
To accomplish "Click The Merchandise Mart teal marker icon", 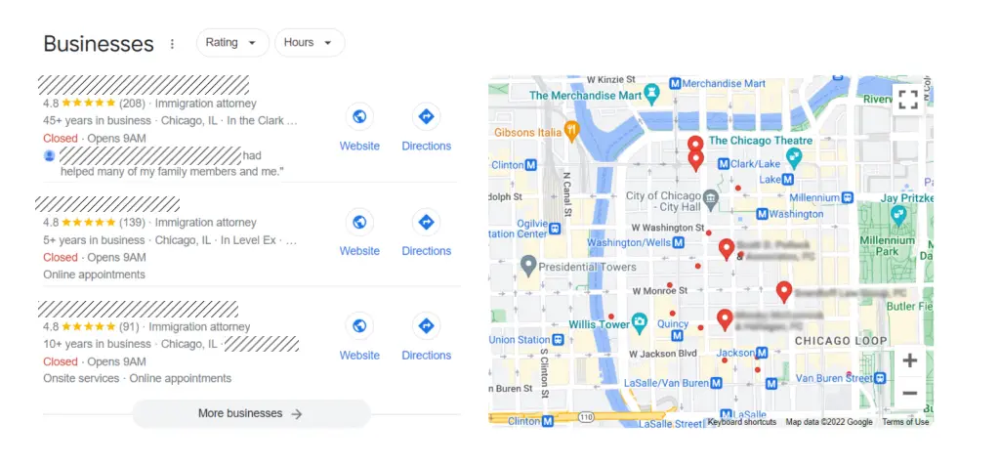I will (x=651, y=94).
